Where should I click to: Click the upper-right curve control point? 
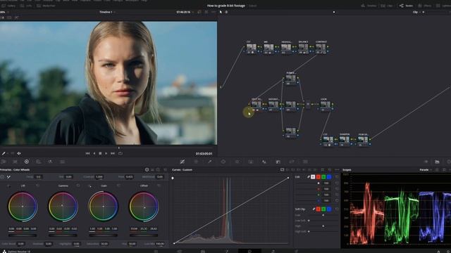point(288,178)
